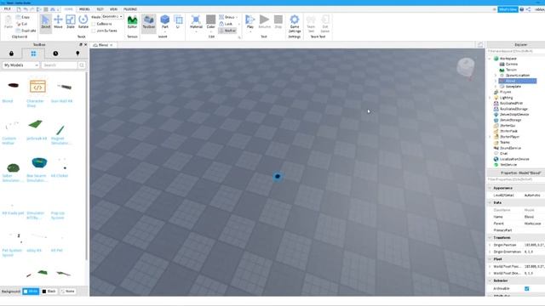Click the Lock button
545x306 pixels.
pos(227,24)
